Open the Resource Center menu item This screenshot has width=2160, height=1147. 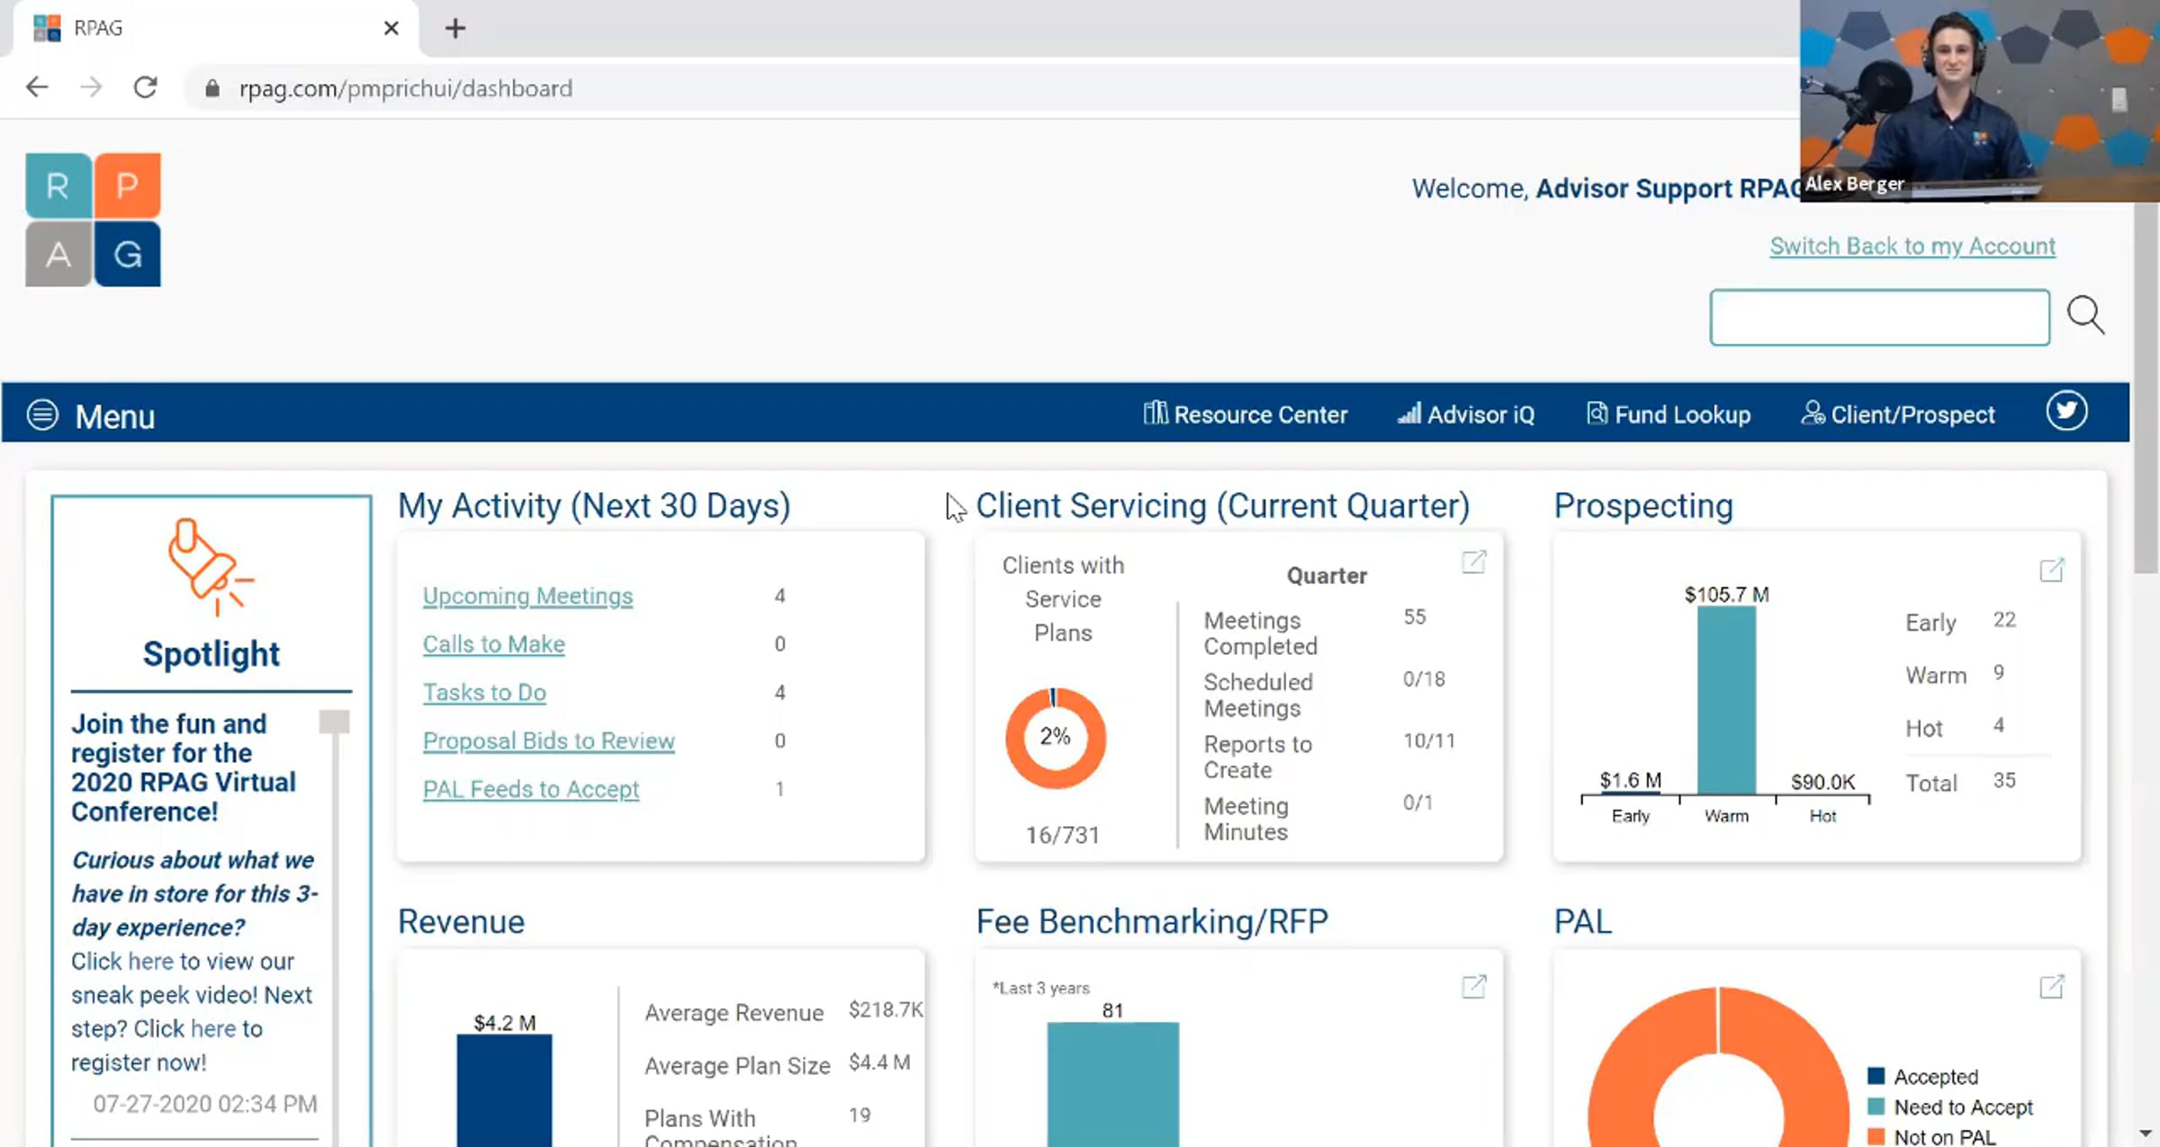pyautogui.click(x=1246, y=415)
